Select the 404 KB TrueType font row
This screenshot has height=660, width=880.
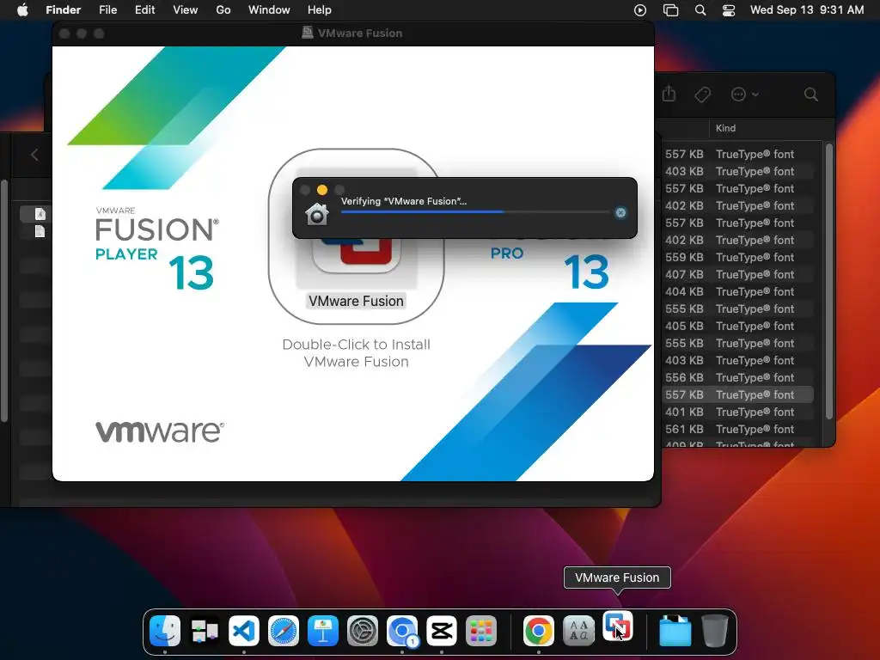click(738, 292)
